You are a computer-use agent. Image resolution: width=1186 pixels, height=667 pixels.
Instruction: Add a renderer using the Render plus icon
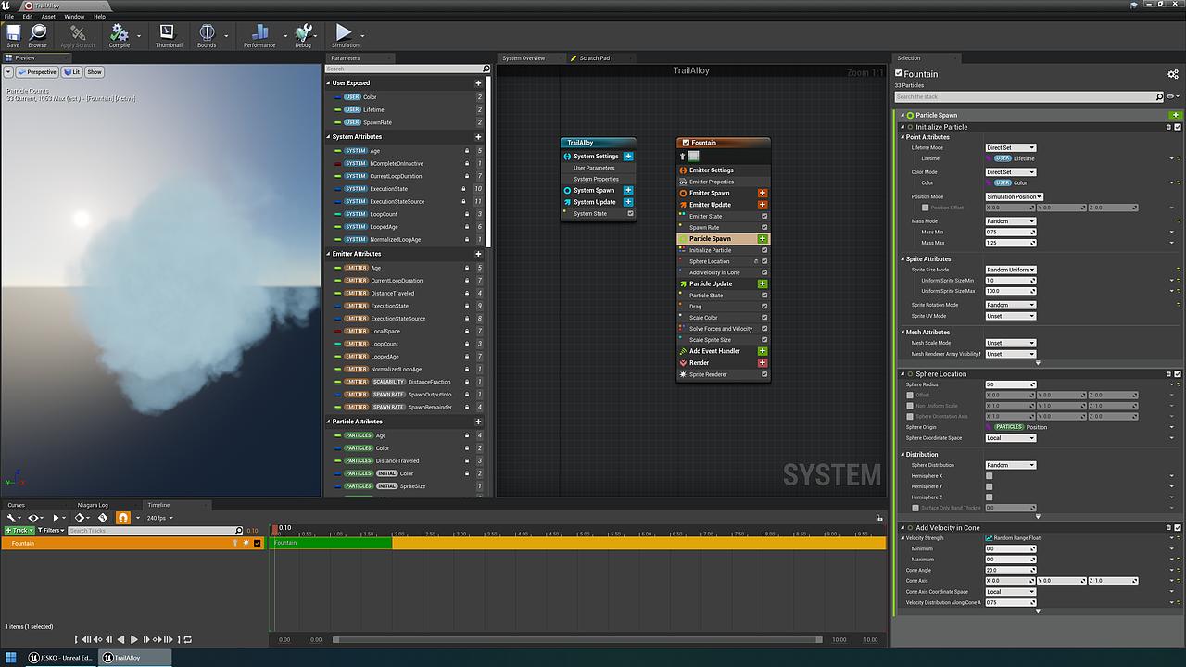point(763,363)
